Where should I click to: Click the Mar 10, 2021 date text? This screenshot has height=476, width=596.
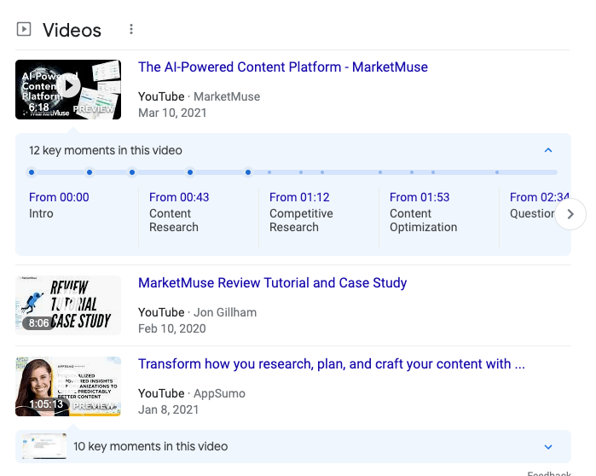172,113
